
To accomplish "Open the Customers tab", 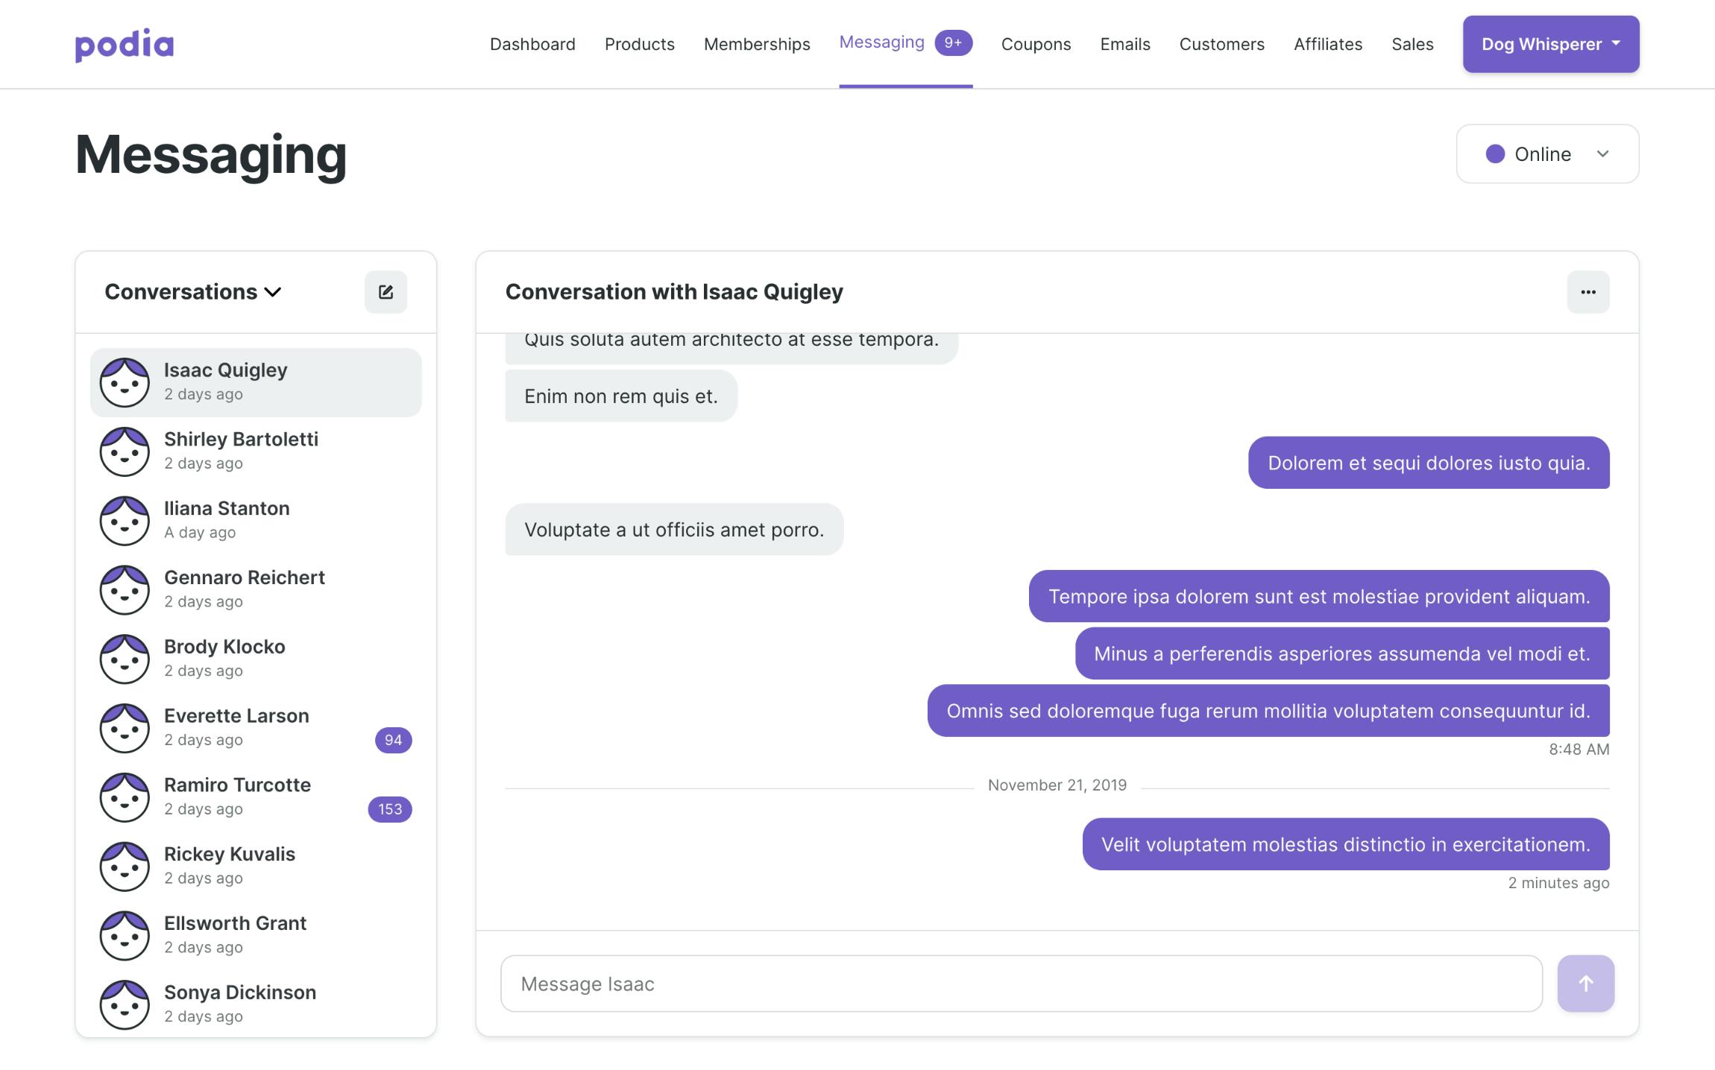I will point(1222,44).
